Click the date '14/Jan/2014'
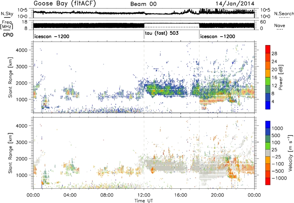 pyautogui.click(x=235, y=4)
